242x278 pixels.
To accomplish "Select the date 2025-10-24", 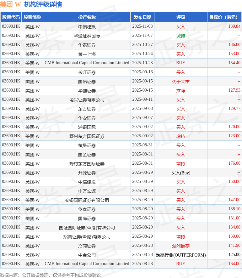I will pos(143,54).
